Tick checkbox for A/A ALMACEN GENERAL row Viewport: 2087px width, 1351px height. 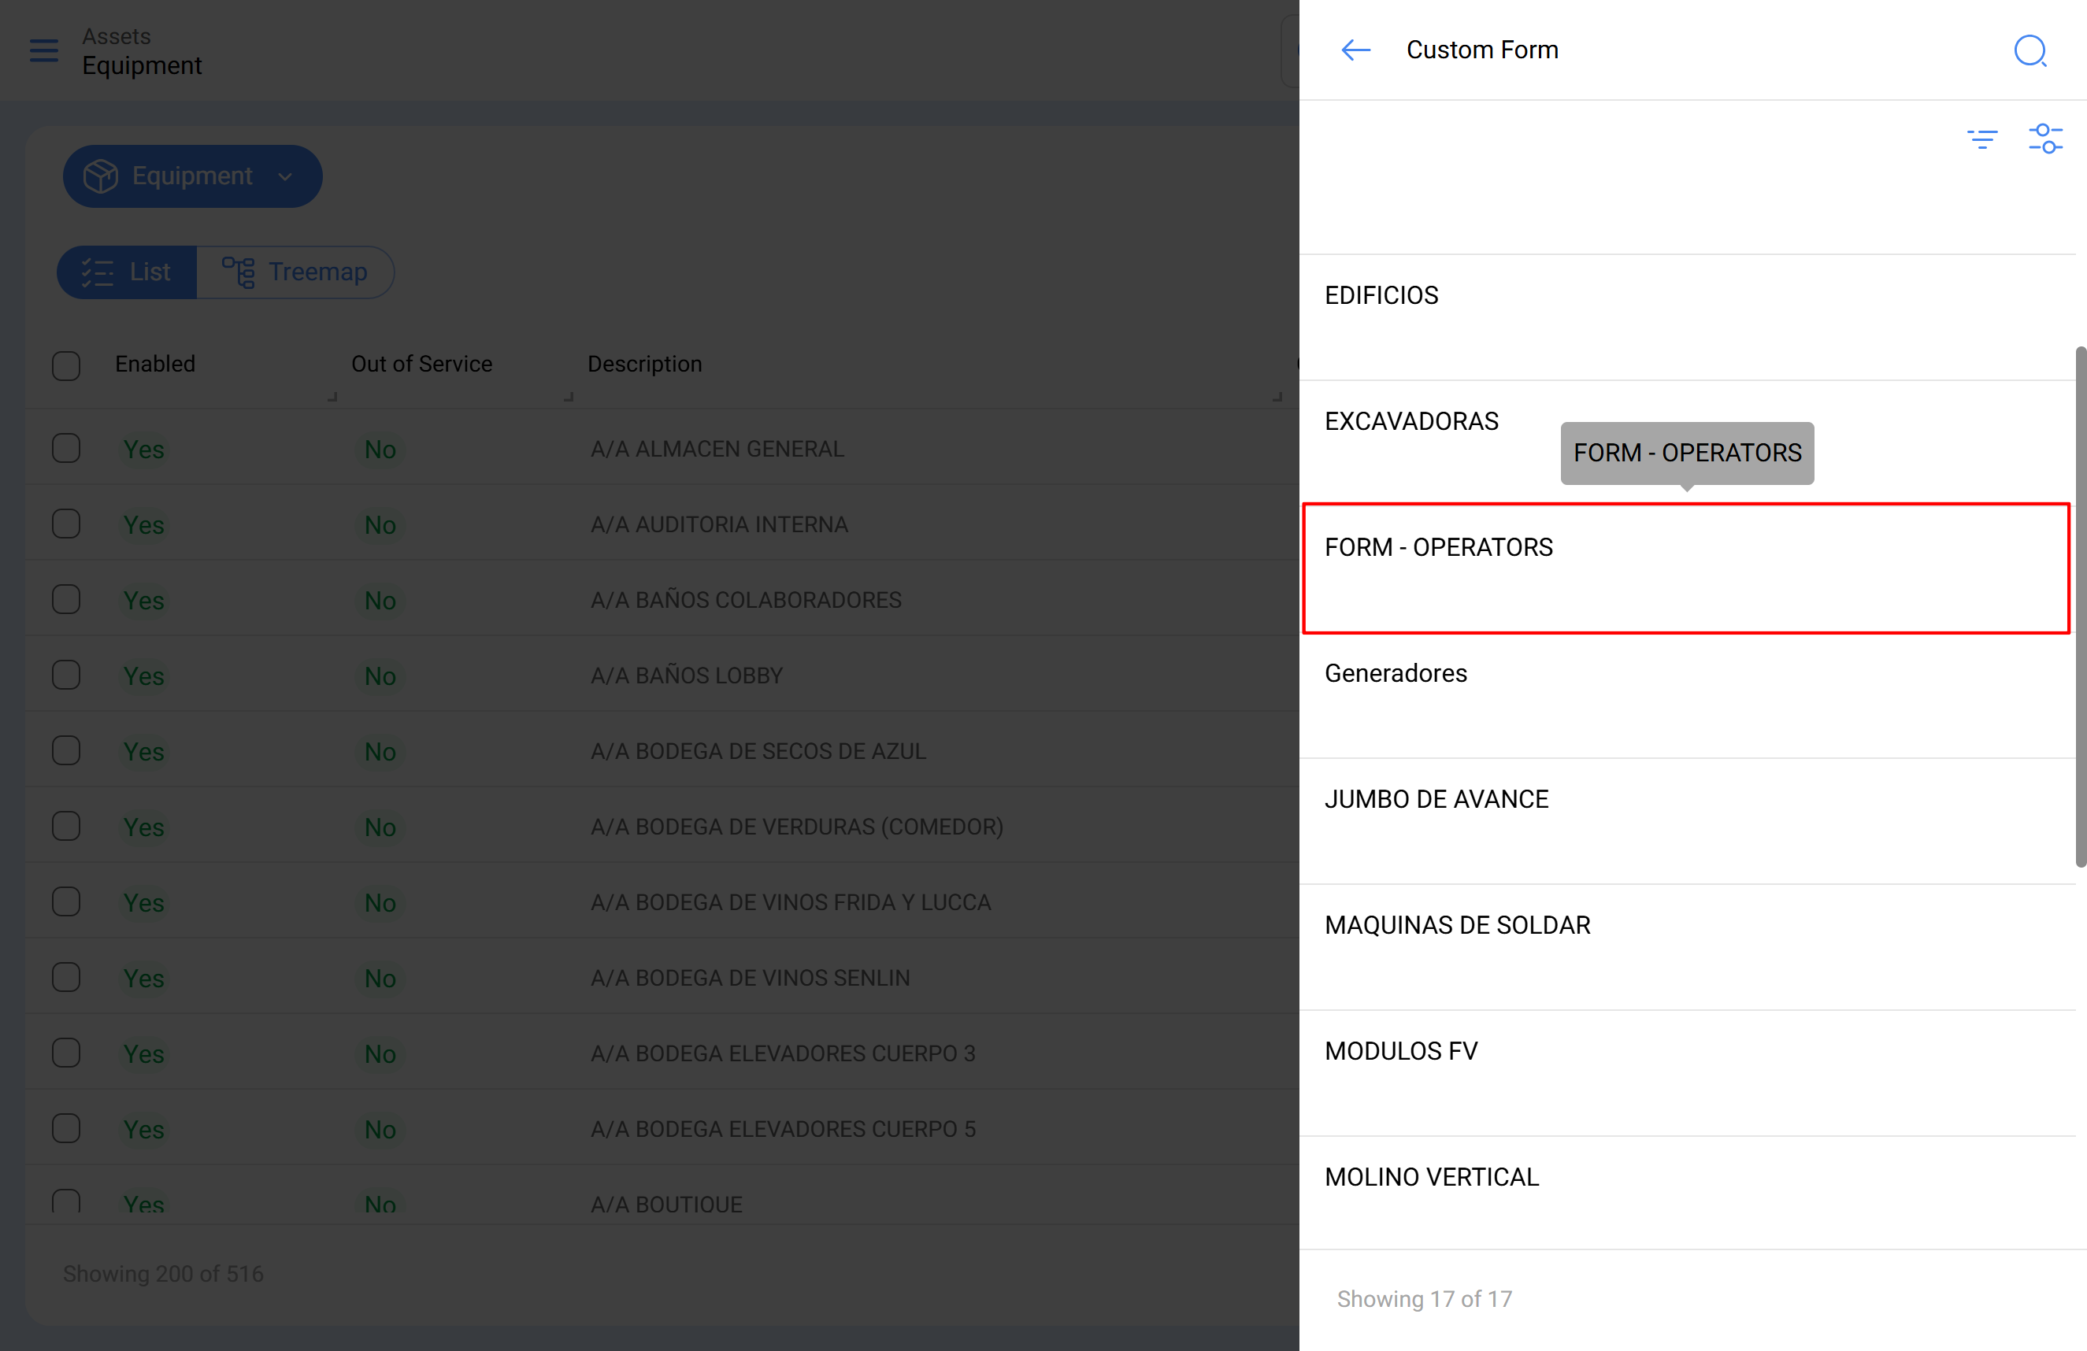[x=66, y=449]
